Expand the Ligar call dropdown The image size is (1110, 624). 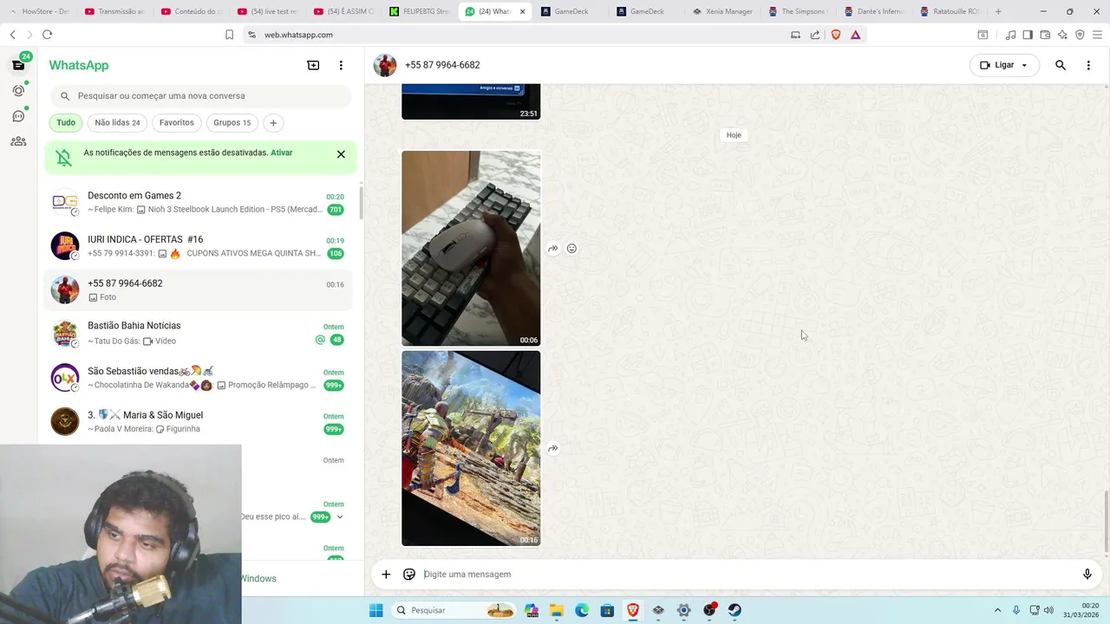pyautogui.click(x=1024, y=65)
